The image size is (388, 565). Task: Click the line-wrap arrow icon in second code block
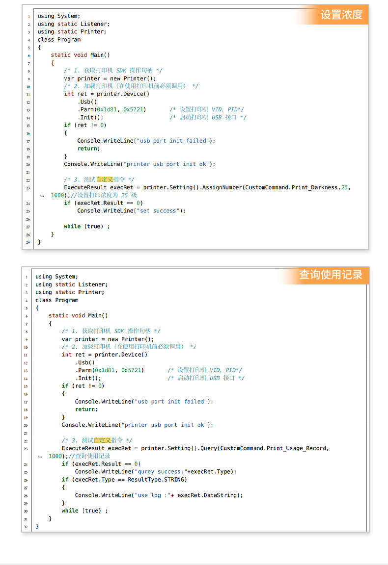tap(40, 457)
